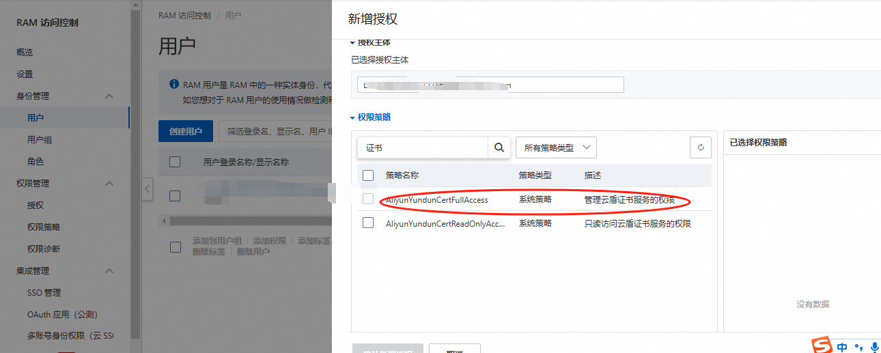Open 权限诊断 in the sidebar
Image resolution: width=881 pixels, height=353 pixels.
click(44, 249)
